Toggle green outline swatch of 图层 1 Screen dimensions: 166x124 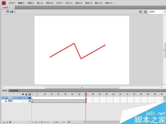30,101
